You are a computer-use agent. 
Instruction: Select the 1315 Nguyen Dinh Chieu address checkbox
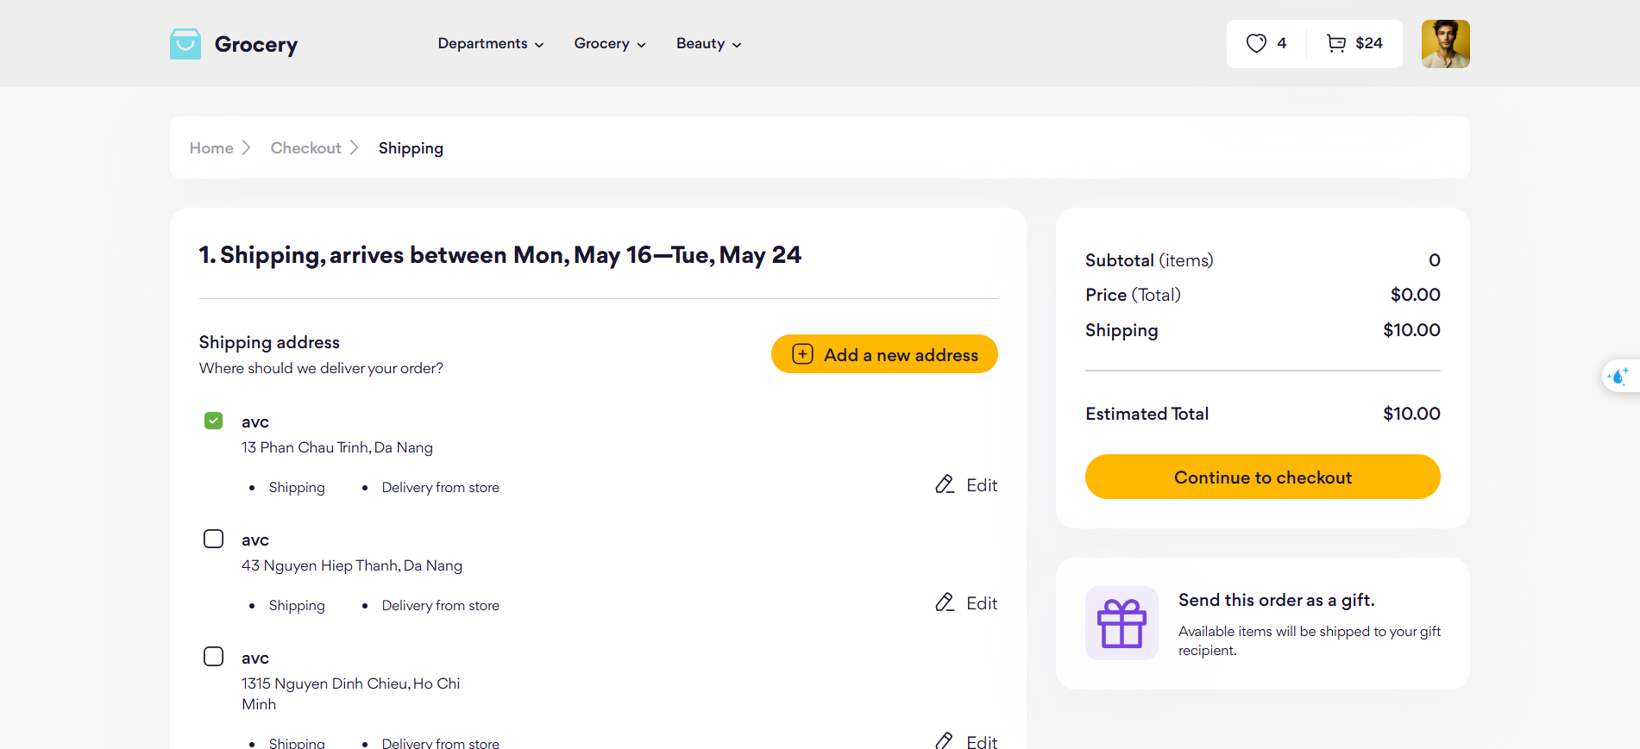(x=213, y=657)
